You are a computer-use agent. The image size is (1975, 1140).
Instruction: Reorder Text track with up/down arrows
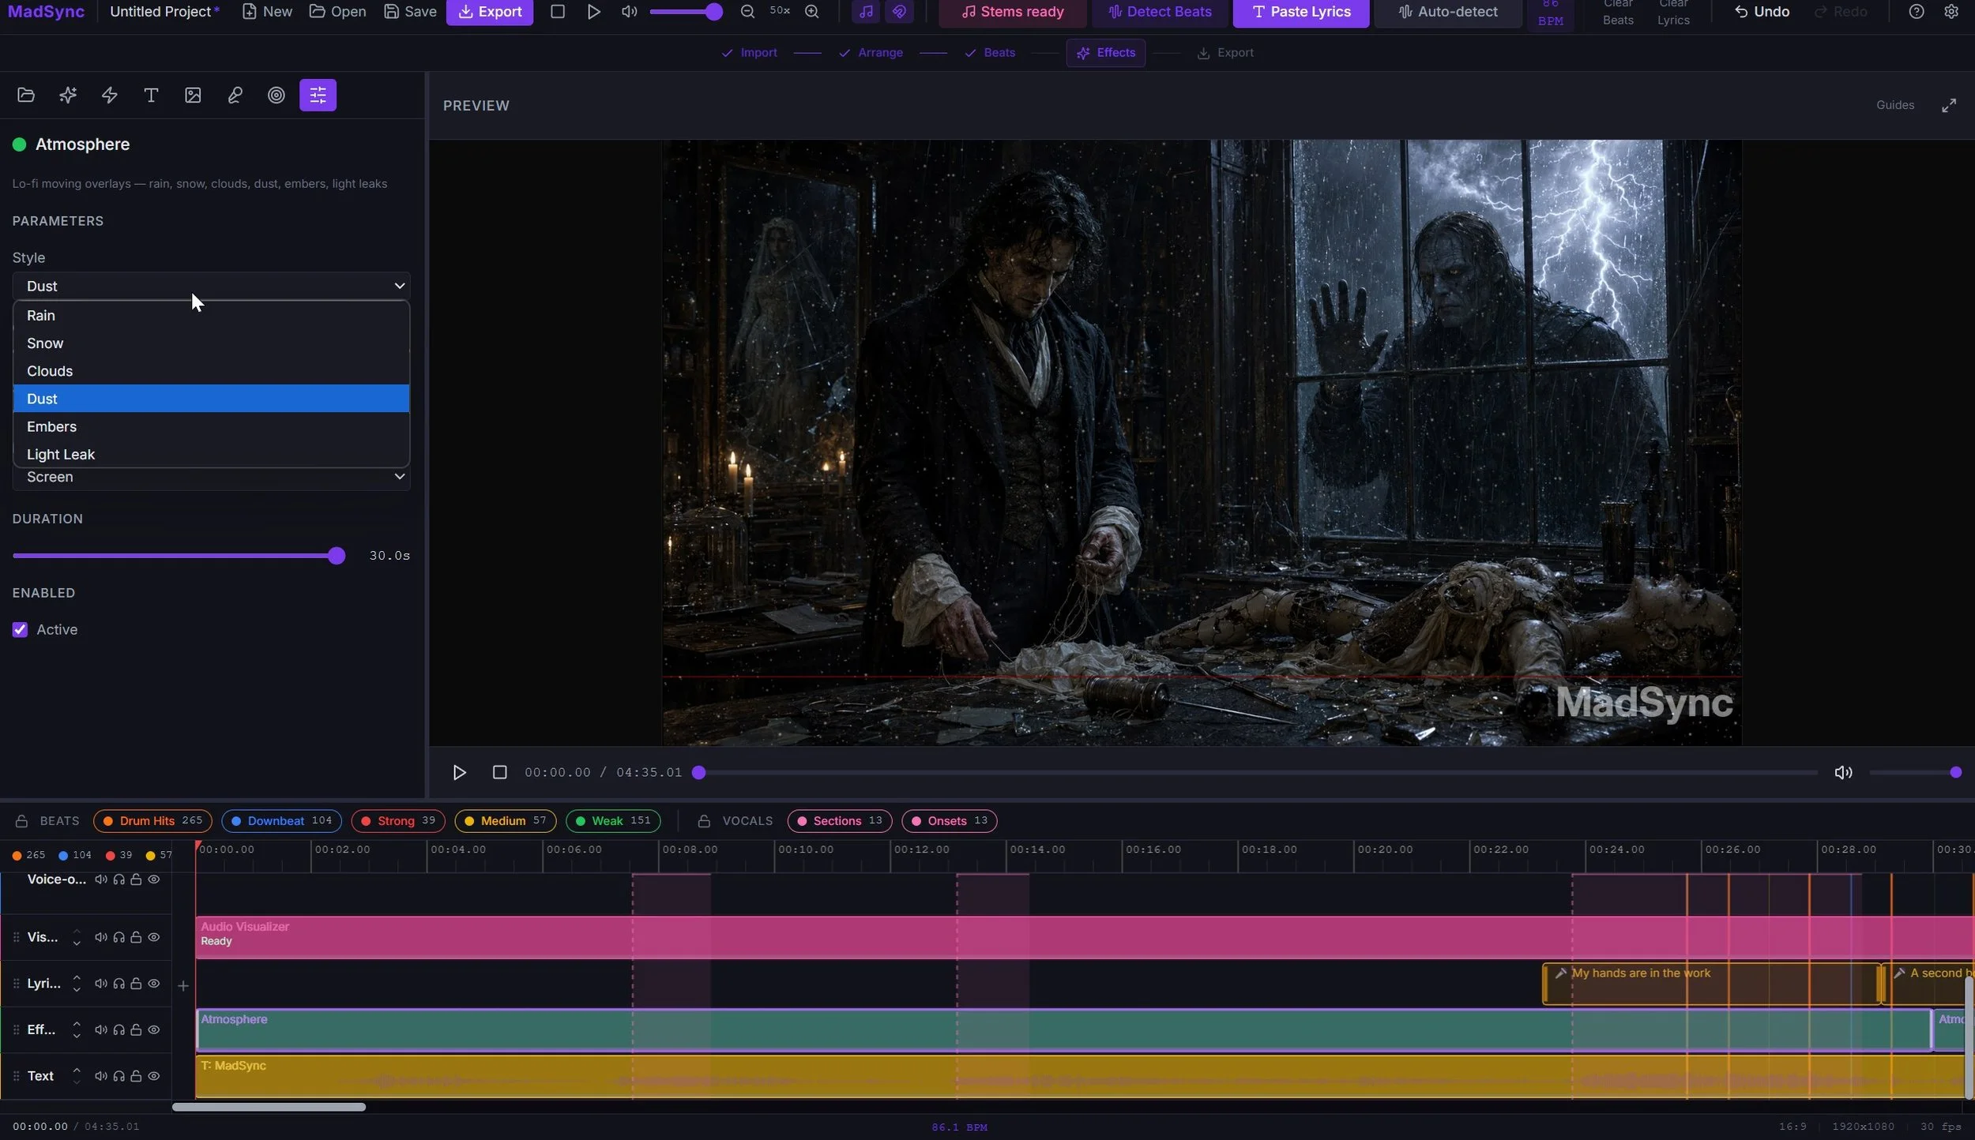tap(77, 1076)
